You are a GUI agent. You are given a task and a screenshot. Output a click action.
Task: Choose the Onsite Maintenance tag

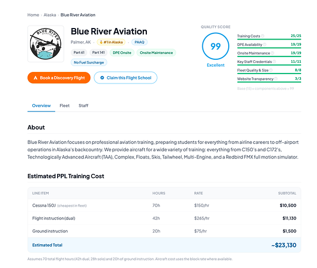point(156,52)
